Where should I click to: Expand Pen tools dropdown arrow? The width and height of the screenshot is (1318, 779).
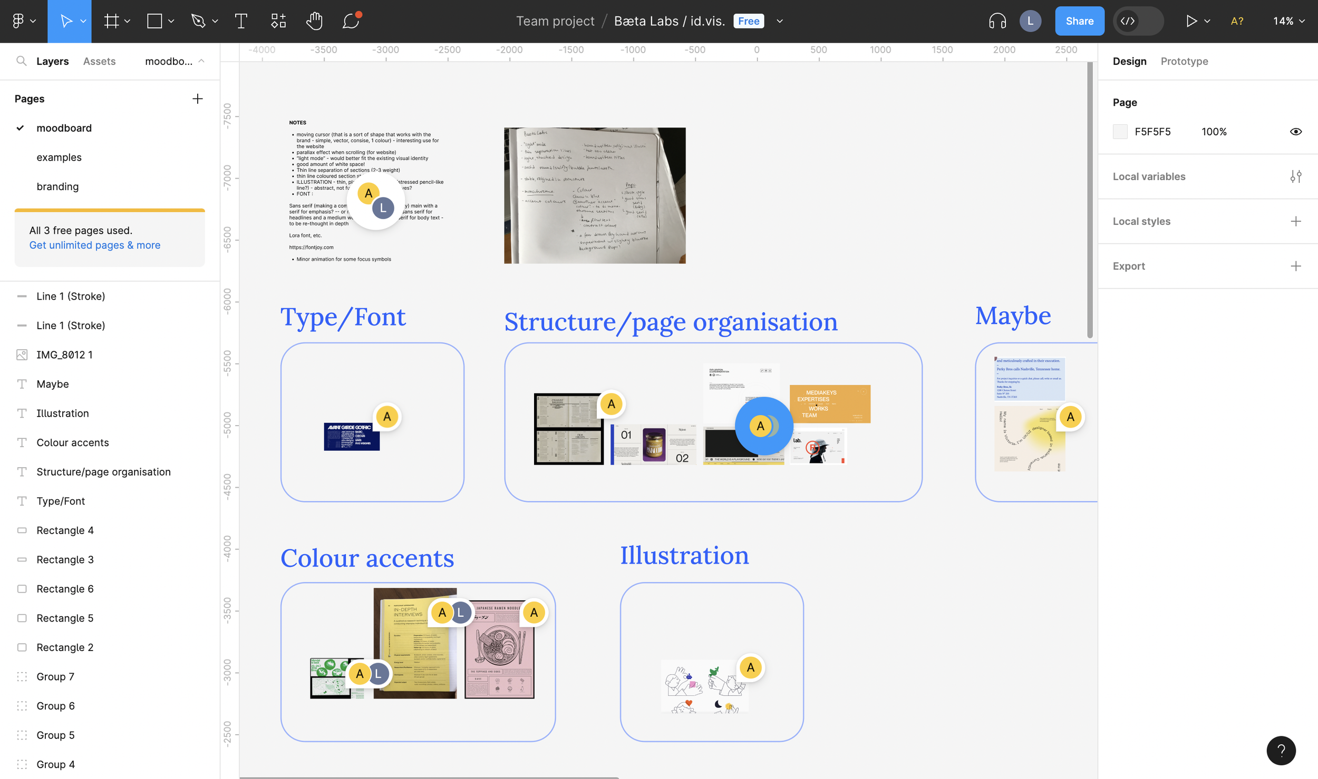(x=215, y=21)
